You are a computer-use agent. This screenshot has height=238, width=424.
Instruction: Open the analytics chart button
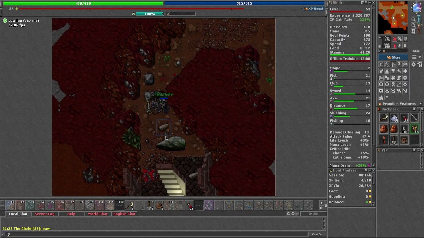[399, 84]
